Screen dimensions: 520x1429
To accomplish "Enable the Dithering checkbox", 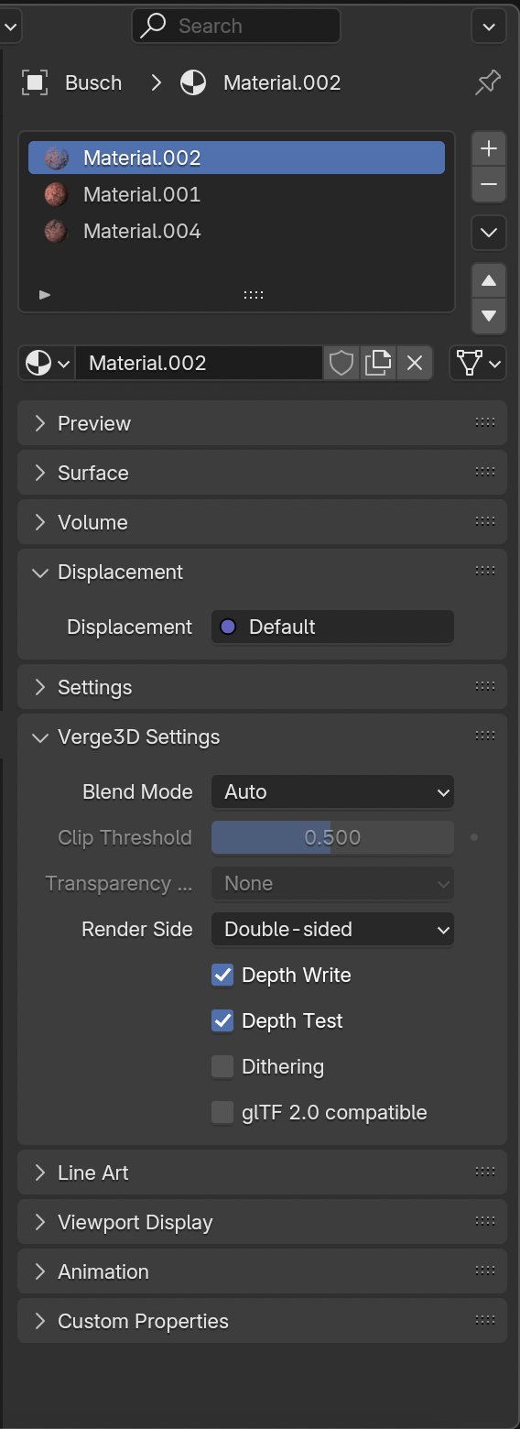I will (x=222, y=1066).
